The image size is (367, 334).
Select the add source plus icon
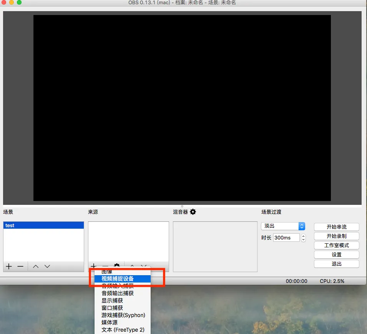93,266
